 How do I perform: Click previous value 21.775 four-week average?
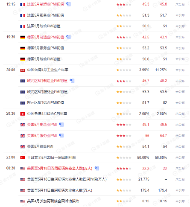(144, 179)
